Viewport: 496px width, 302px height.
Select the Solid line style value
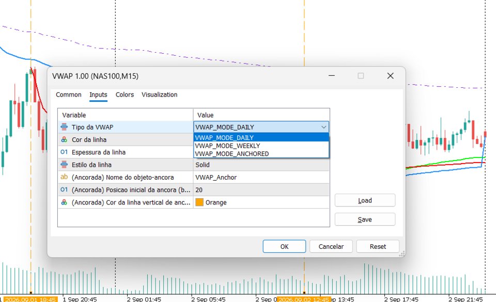(261, 165)
